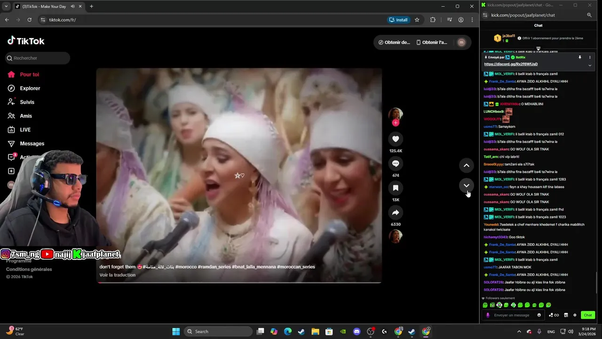Image resolution: width=602 pixels, height=339 pixels.
Task: Expand the gift leaderboard handle in Kick chat
Action: point(538,48)
